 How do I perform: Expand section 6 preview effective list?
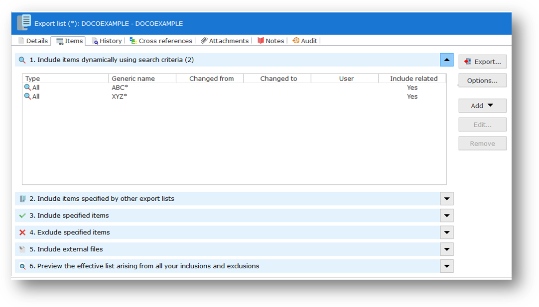point(447,266)
